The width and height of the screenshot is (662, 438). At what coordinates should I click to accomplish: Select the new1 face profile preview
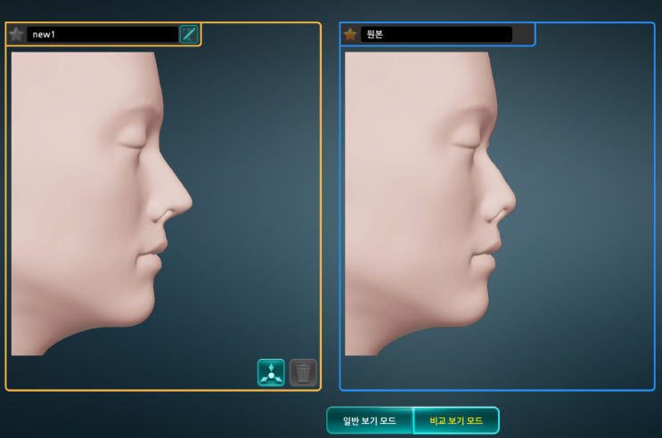click(102, 204)
